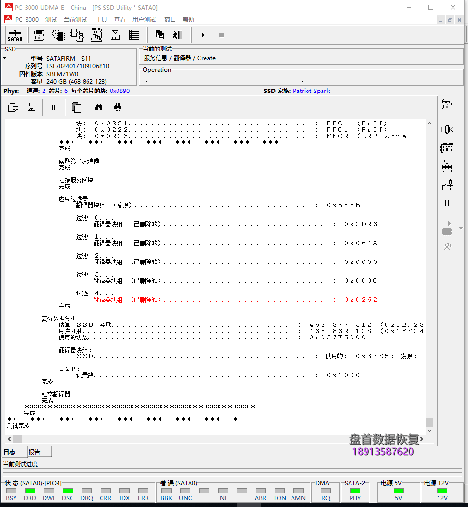
Task: Click the right sidebar drive info icon
Action: (447, 104)
